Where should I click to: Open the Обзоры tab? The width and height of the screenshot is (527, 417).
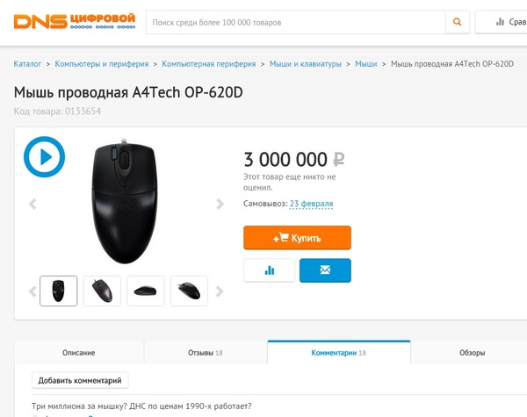[x=471, y=353]
